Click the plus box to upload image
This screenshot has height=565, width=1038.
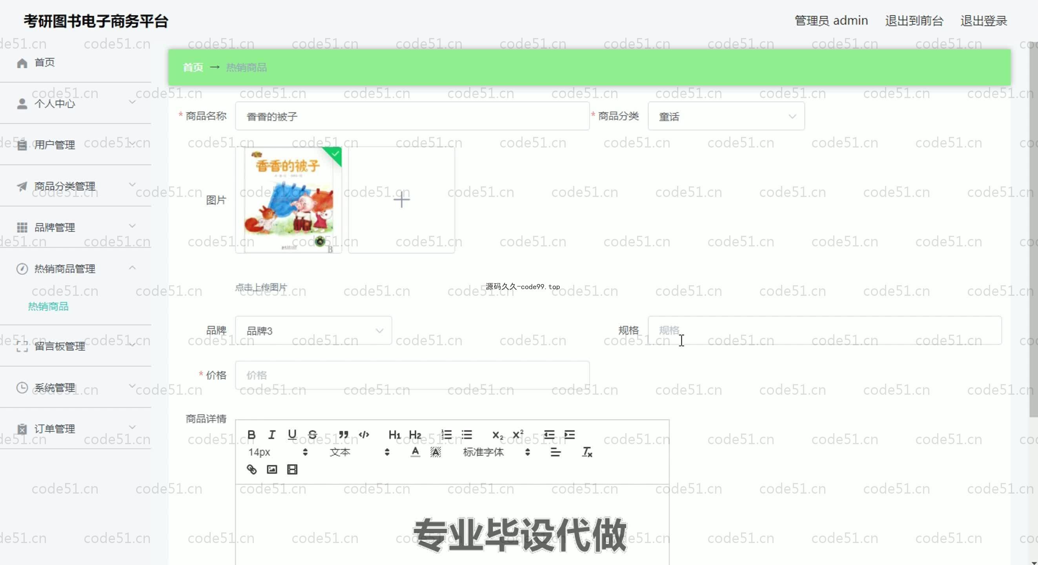tap(401, 200)
